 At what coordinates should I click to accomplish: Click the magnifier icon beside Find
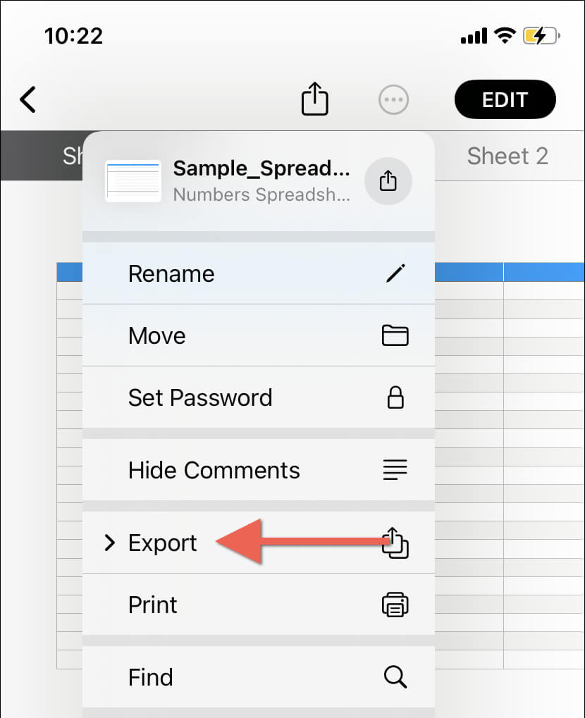pos(395,677)
